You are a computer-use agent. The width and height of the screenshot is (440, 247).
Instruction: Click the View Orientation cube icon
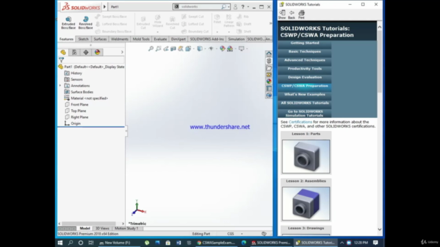pyautogui.click(x=188, y=49)
